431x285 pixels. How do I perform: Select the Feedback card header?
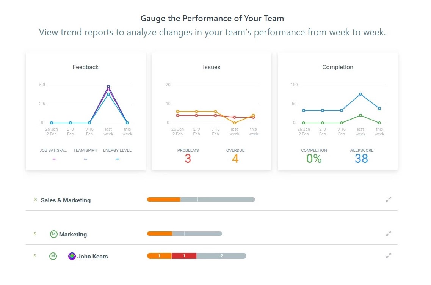pos(85,67)
